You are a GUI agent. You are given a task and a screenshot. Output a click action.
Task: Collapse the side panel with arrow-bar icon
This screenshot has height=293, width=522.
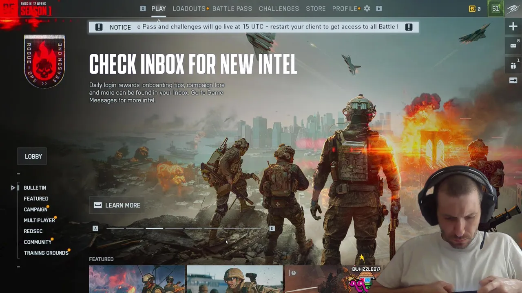pos(513,81)
